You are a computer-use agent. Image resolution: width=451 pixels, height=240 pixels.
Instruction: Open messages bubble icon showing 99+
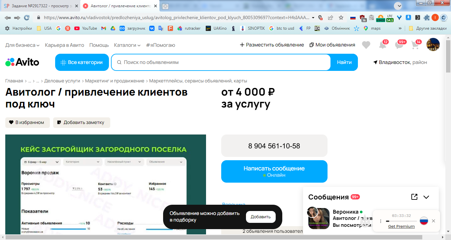399,45
